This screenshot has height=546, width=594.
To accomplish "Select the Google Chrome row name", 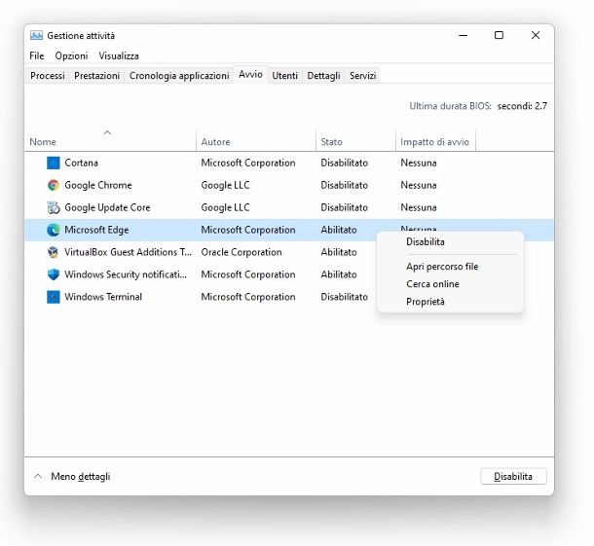I will pyautogui.click(x=98, y=185).
